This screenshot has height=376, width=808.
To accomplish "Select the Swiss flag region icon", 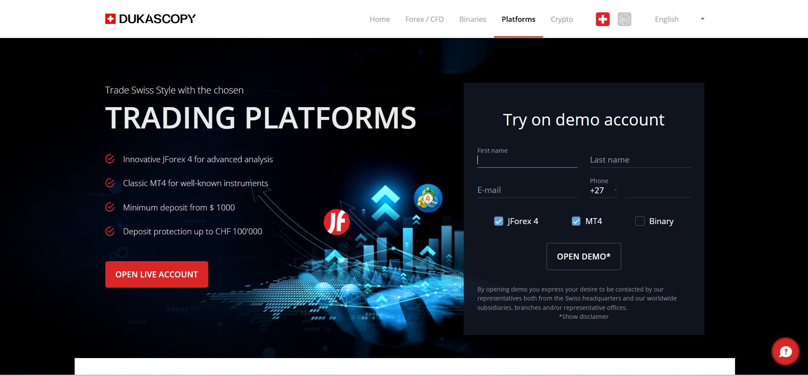I will 602,19.
